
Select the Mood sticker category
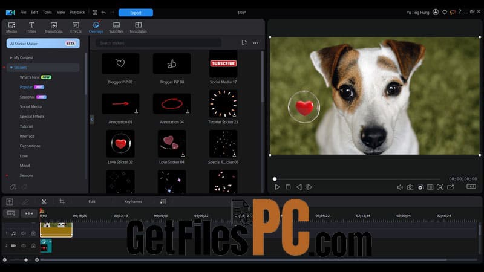click(x=25, y=166)
